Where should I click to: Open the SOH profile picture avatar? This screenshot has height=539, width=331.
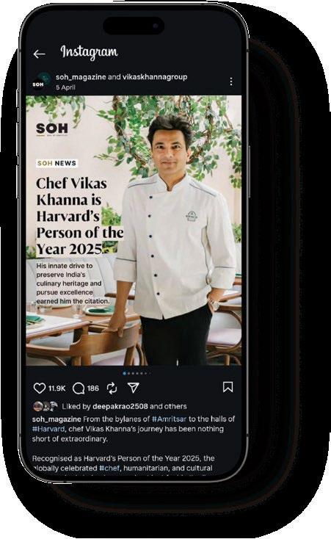(41, 82)
